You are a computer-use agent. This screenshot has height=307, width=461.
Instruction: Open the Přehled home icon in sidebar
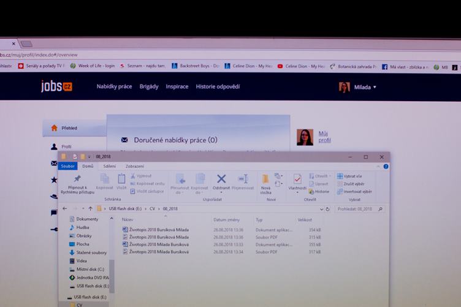click(54, 128)
